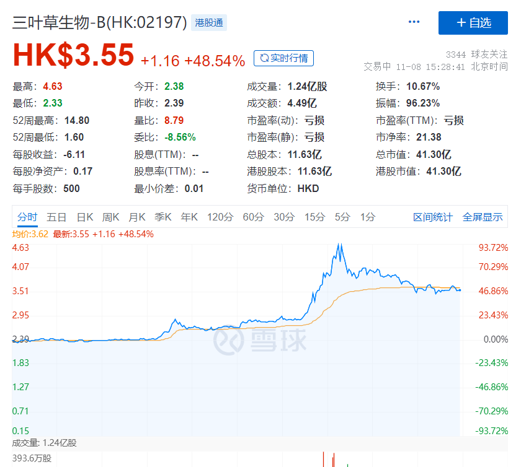The image size is (521, 467).
Task: Switch to the 年K chart tab
Action: pyautogui.click(x=189, y=217)
